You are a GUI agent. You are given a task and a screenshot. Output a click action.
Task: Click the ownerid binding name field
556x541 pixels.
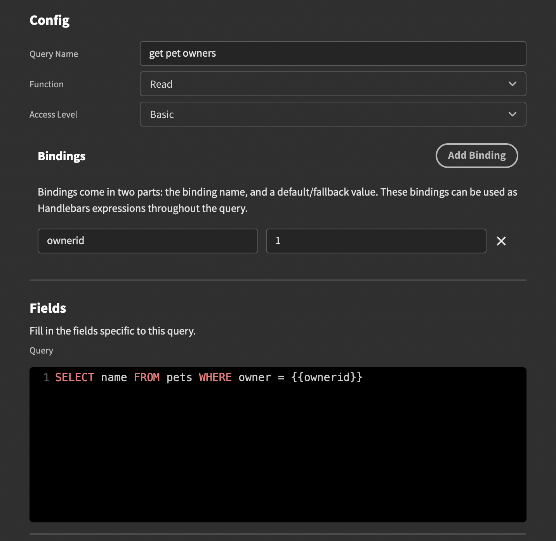pyautogui.click(x=148, y=241)
